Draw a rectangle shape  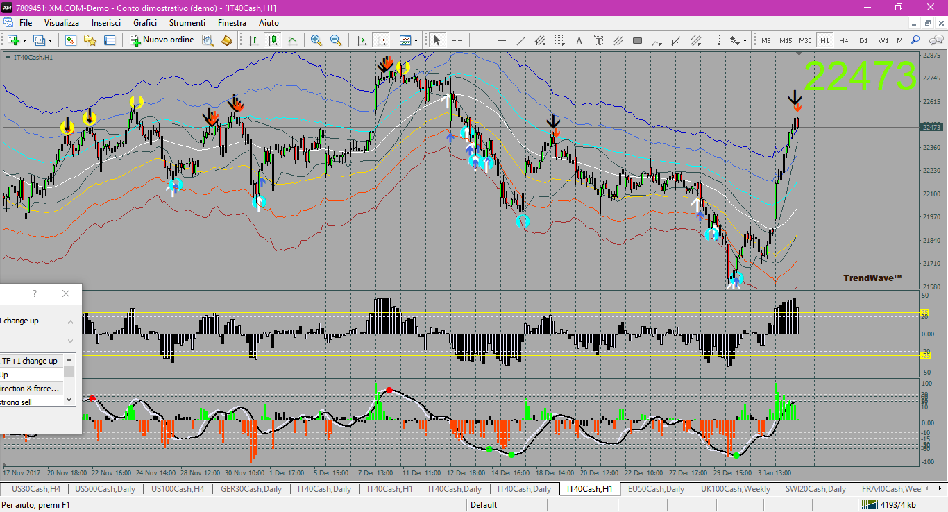tap(637, 40)
